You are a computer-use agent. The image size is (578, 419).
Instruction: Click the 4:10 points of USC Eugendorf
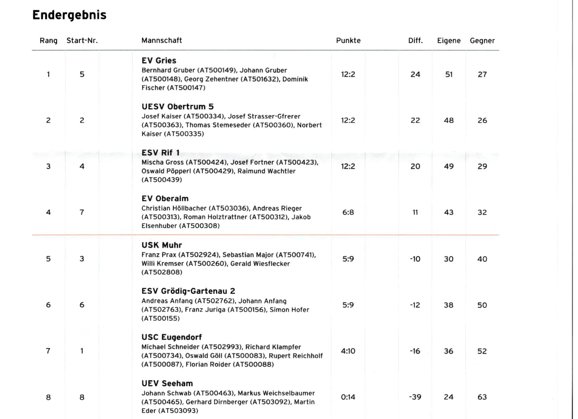348,351
